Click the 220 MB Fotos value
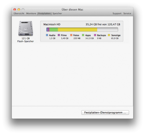 click(77, 38)
